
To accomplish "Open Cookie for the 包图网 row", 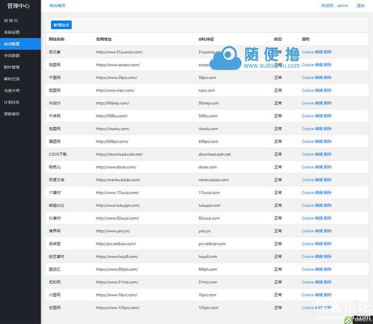I will point(308,129).
